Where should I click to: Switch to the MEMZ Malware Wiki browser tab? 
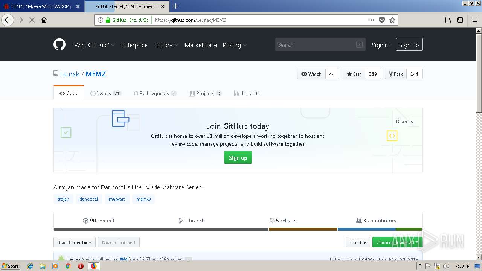pos(41,6)
